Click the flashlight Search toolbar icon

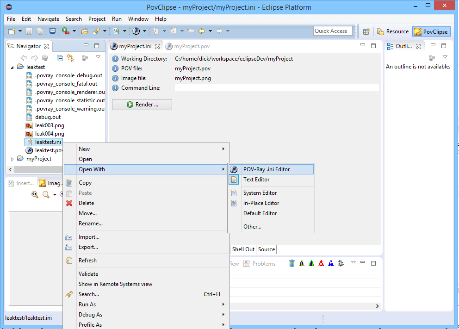pos(96,31)
